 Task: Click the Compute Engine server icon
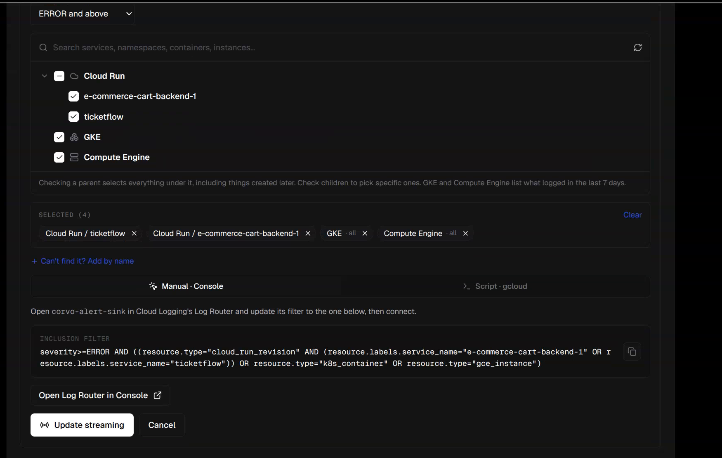(x=74, y=157)
